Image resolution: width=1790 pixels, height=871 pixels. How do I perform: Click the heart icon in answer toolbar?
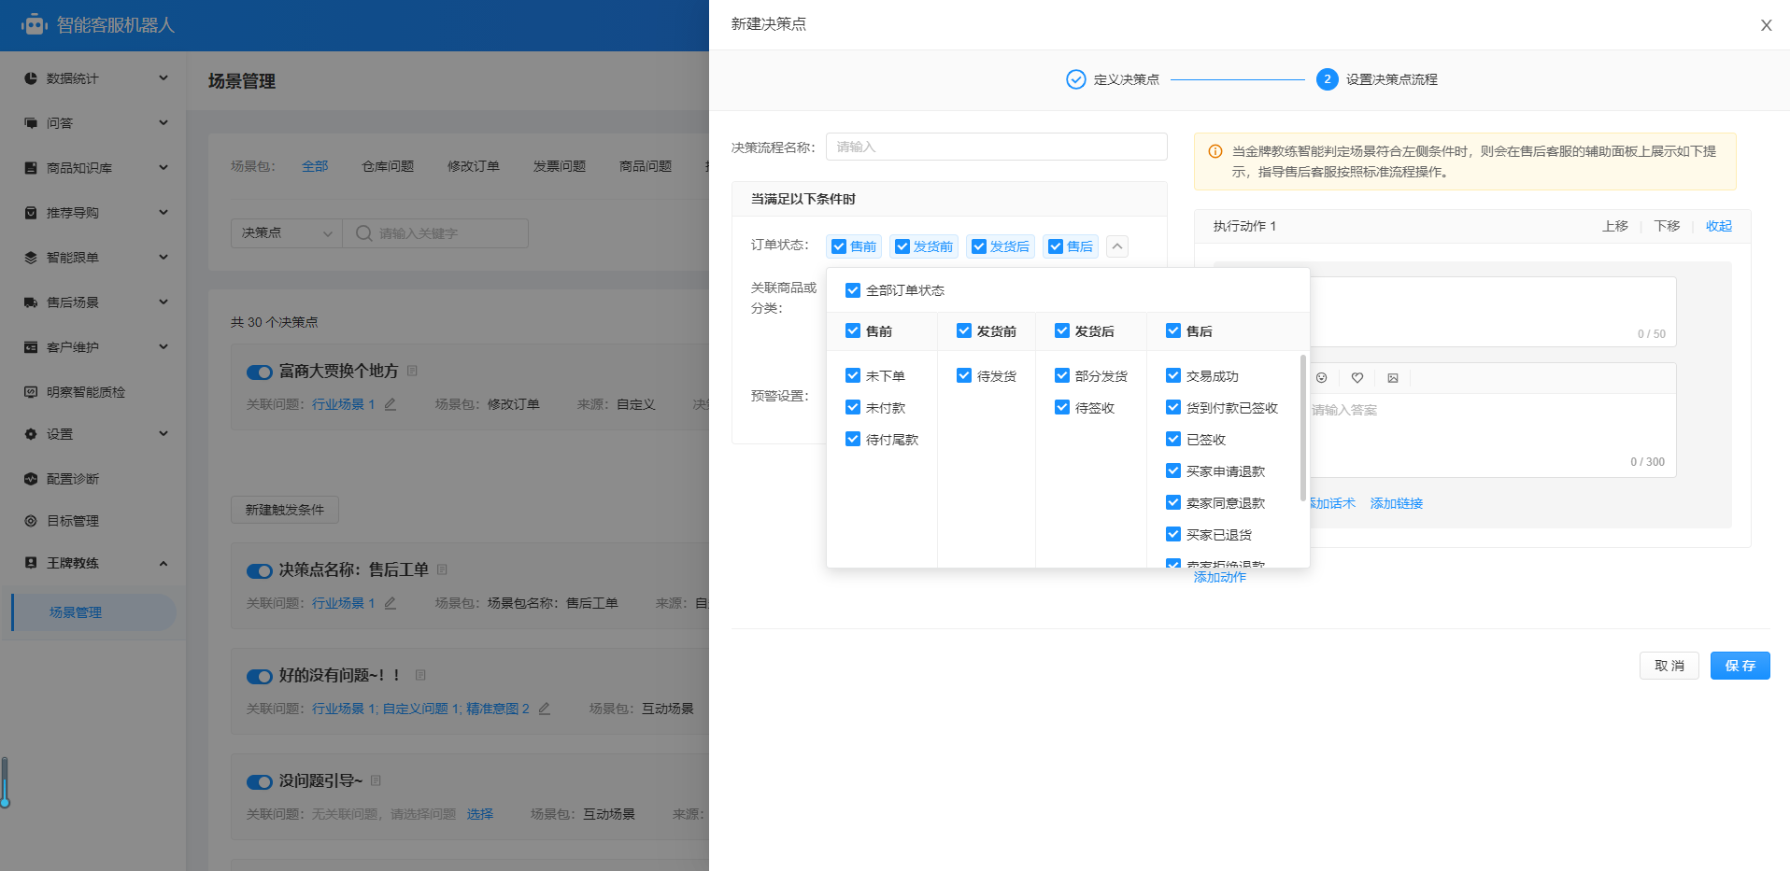[x=1357, y=378]
